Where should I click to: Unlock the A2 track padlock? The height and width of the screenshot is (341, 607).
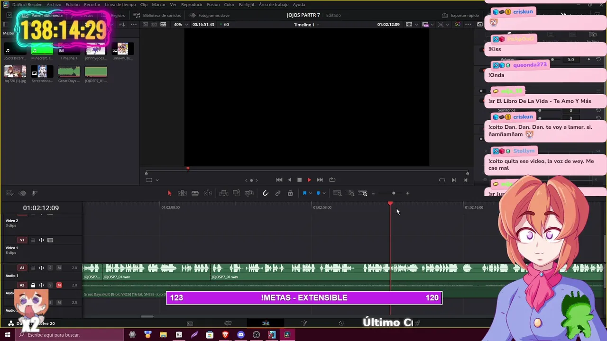tap(33, 285)
